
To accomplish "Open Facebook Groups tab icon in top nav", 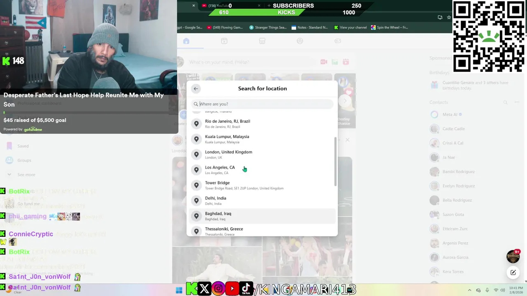I will click(x=300, y=41).
